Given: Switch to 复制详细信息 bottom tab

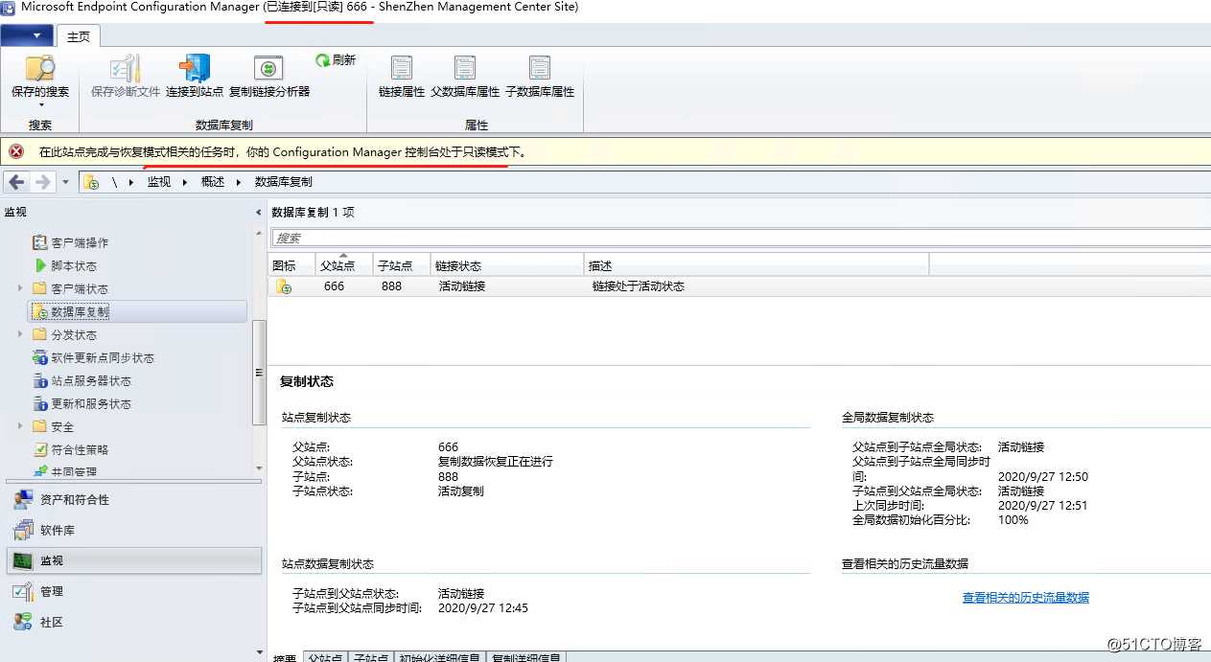Looking at the screenshot, I should [x=527, y=657].
